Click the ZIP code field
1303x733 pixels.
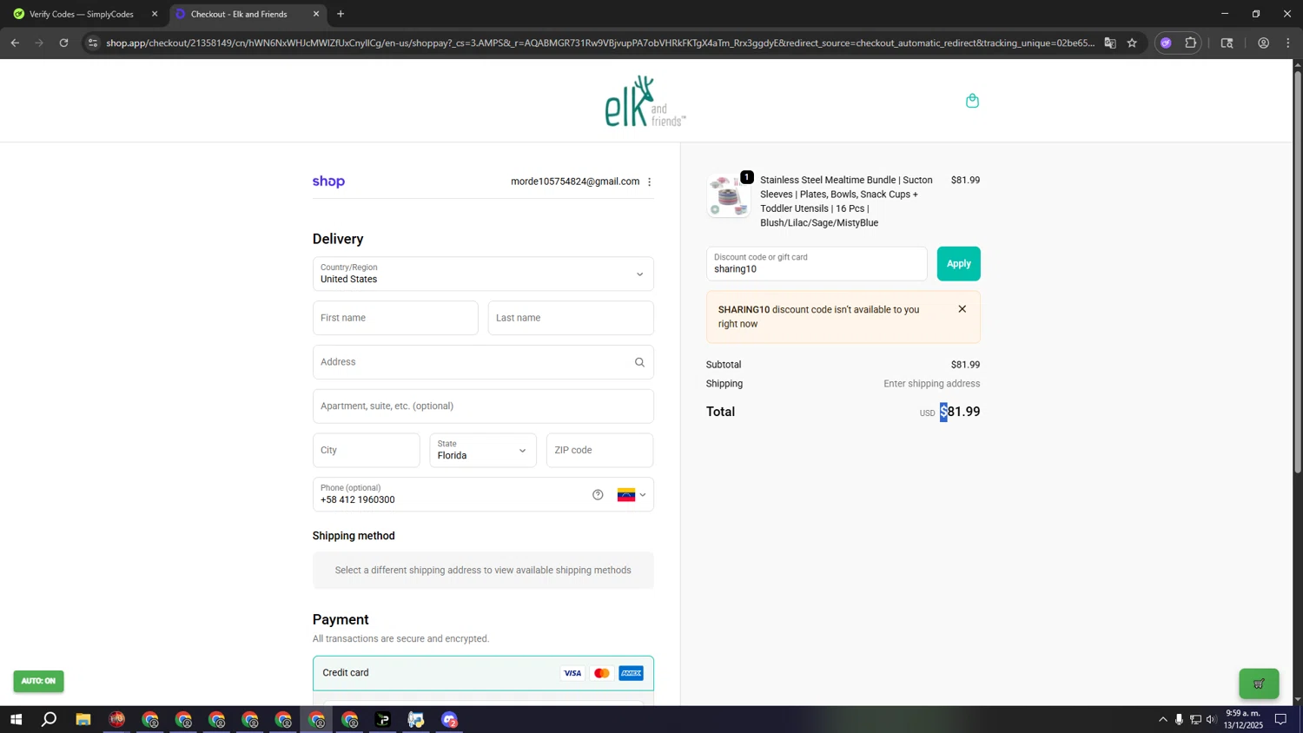[599, 451]
